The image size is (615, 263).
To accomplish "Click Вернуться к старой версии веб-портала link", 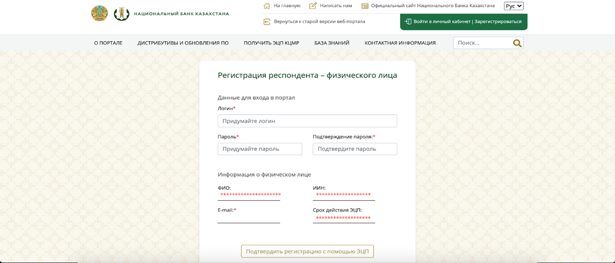I will pos(319,22).
